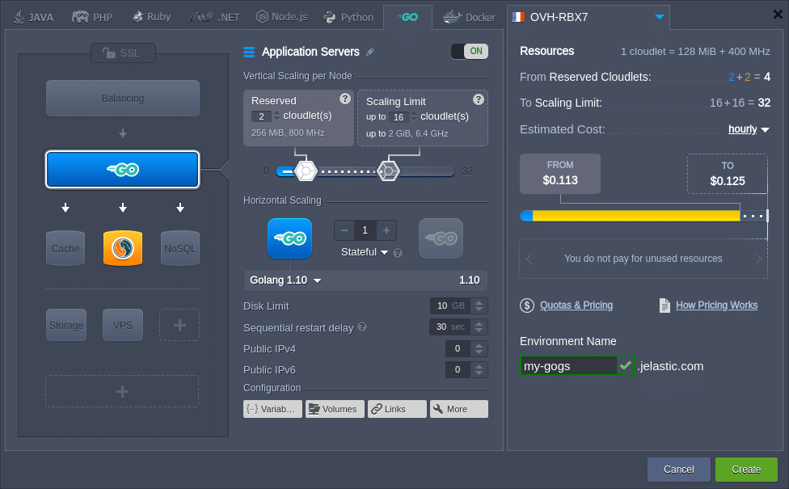Click the Balancing node block
This screenshot has width=789, height=489.
pyautogui.click(x=123, y=99)
